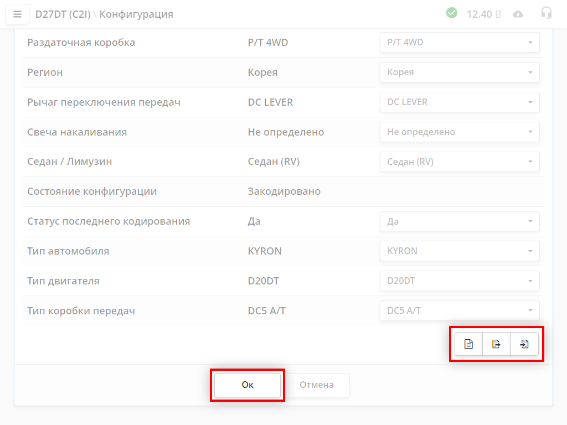Expand the Регион dropdown showing Корея
Screen dimensions: 567x425
(x=460, y=72)
